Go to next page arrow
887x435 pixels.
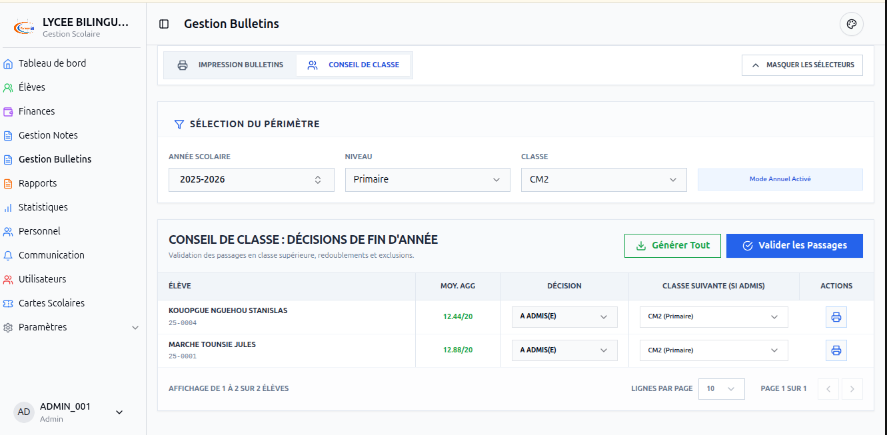(x=852, y=389)
